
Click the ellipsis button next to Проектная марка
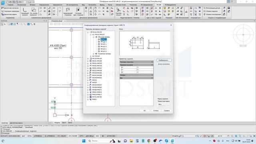pos(168,104)
